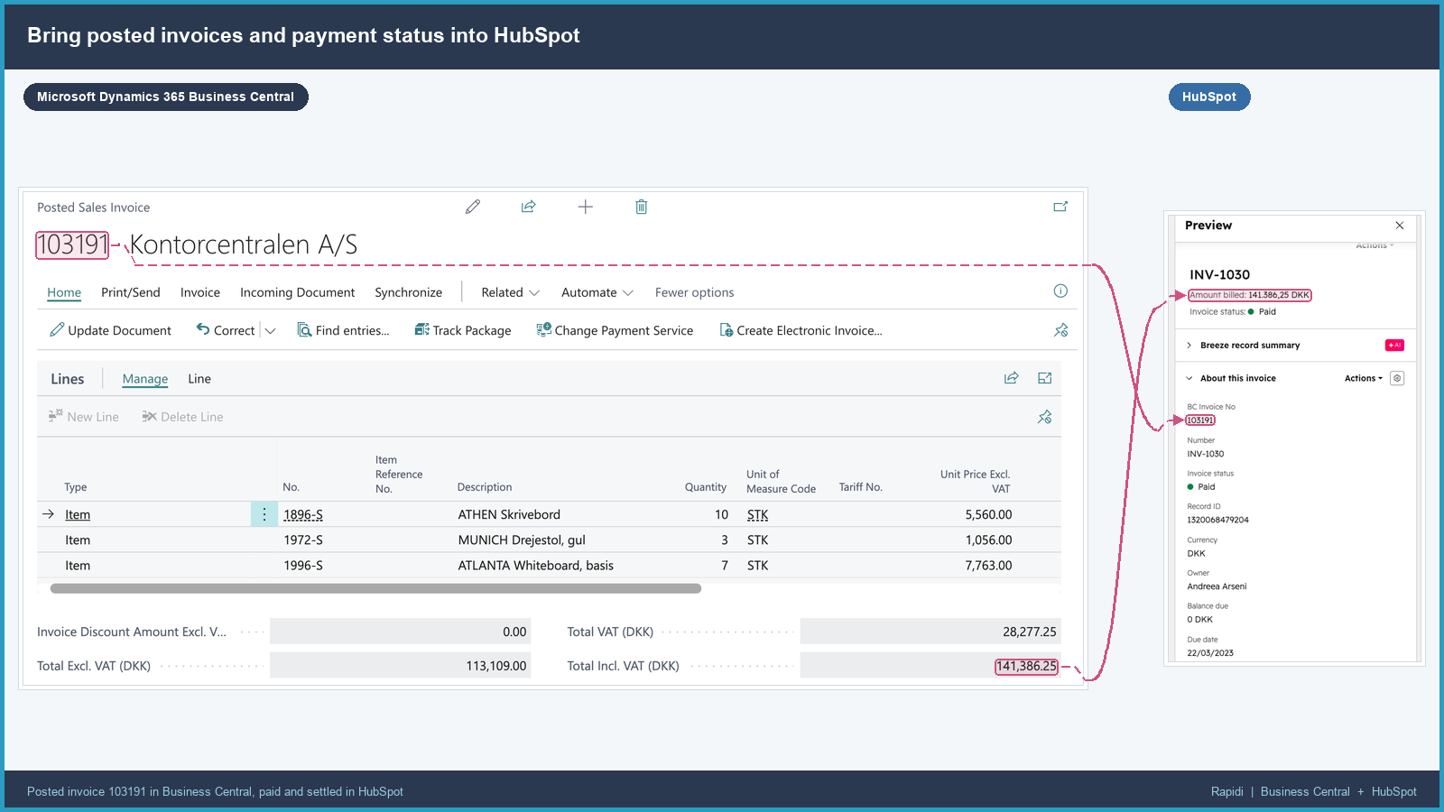Open the dropdown arrow beside Correct
Viewport: 1444px width, 812px height.
point(270,331)
